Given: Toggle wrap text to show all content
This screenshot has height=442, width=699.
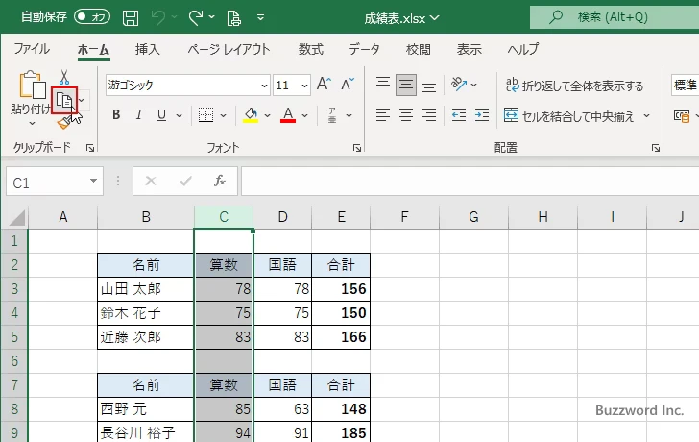Looking at the screenshot, I should 574,86.
